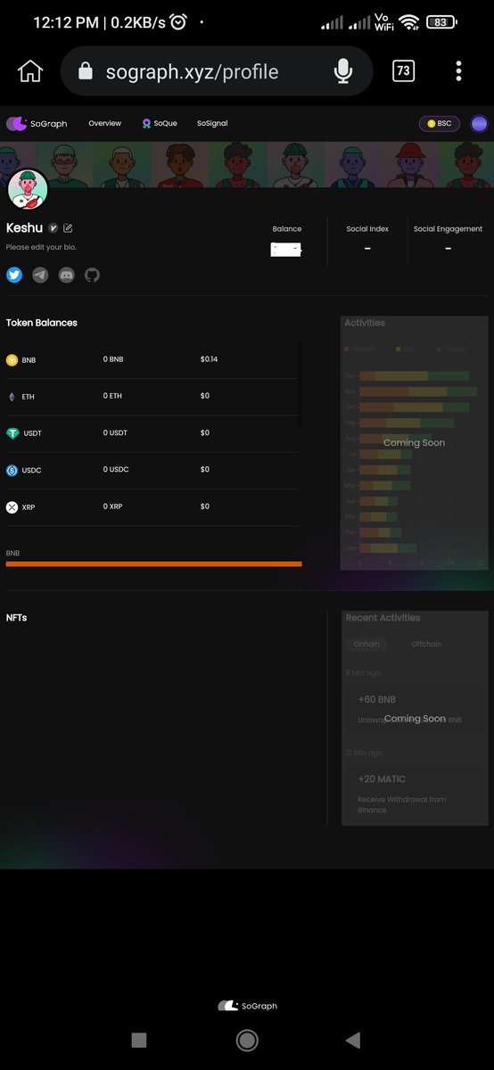This screenshot has width=494, height=1070.
Task: Select the Onchain tab in Recent Activities
Action: [366, 644]
